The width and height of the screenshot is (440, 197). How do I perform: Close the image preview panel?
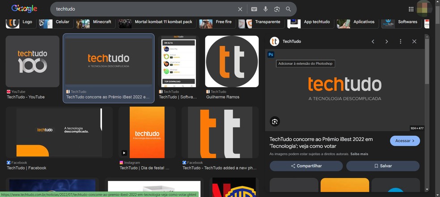coord(414,42)
